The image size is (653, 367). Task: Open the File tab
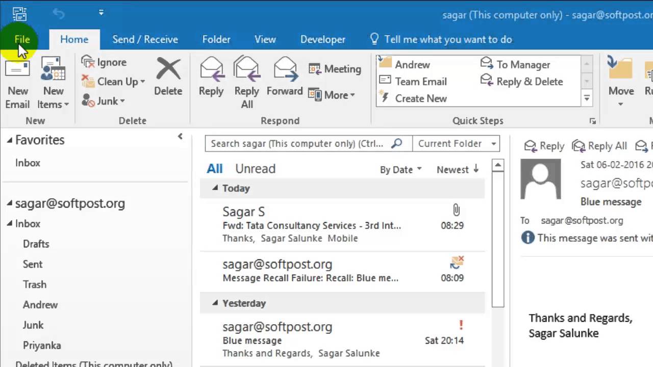tap(22, 39)
